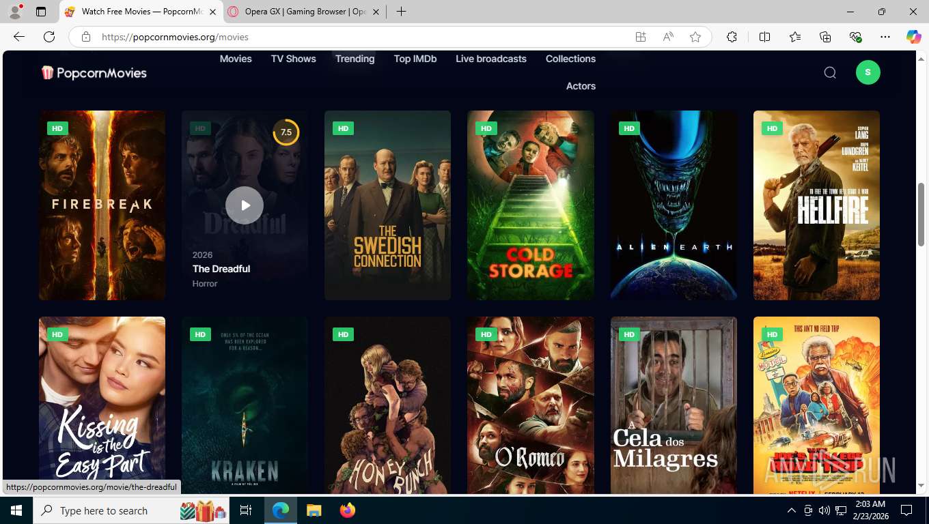
Task: Open the Collections site menu item
Action: (570, 59)
